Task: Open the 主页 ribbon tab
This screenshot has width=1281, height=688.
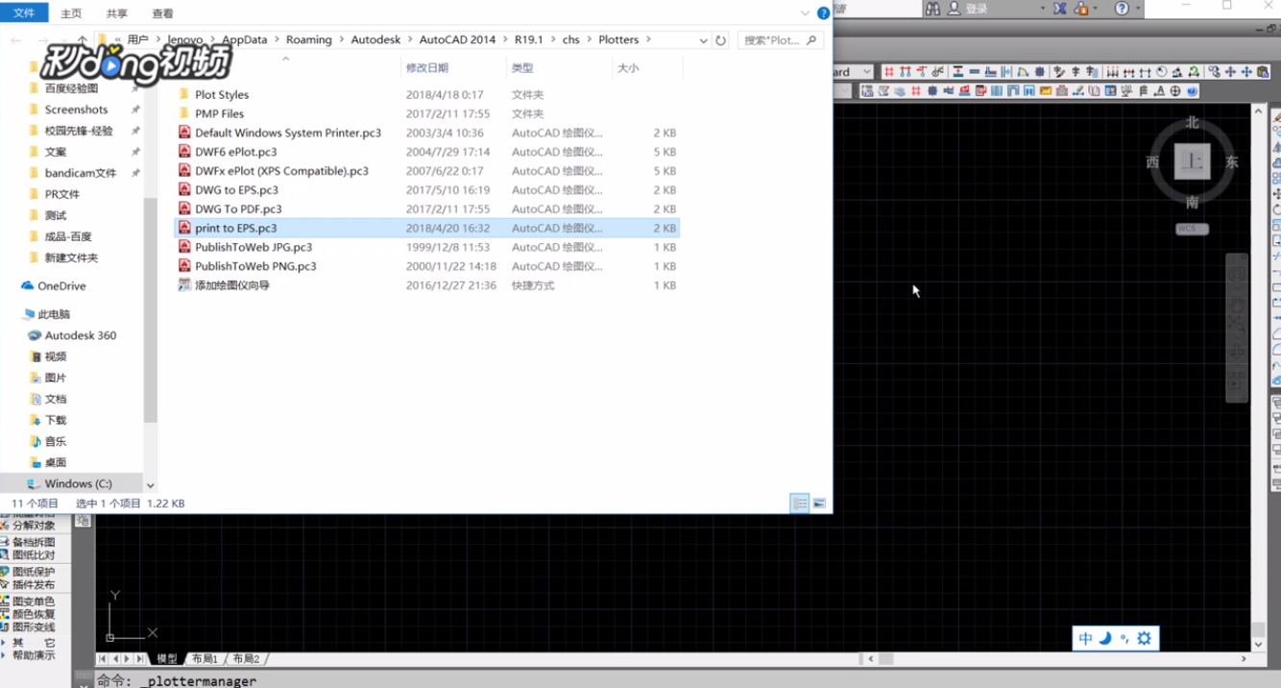Action: (x=71, y=13)
